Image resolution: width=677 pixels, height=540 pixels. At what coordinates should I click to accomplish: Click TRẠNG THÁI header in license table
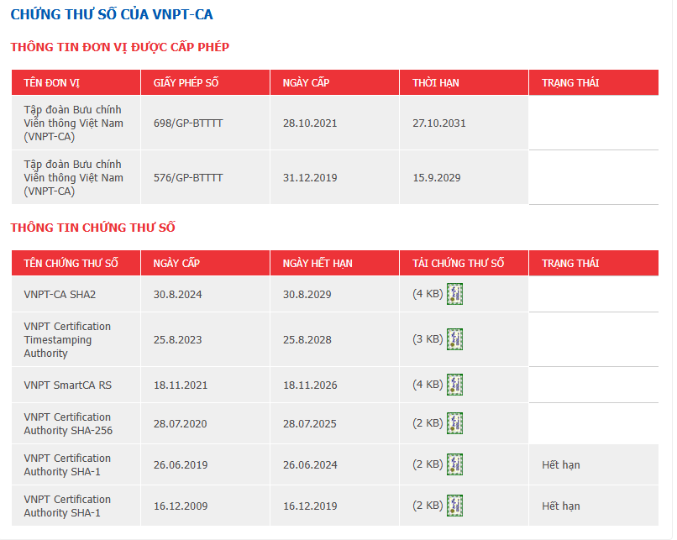(594, 82)
